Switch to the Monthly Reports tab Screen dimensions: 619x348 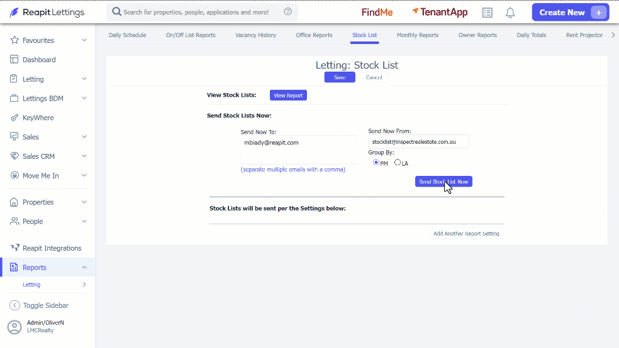click(x=418, y=35)
